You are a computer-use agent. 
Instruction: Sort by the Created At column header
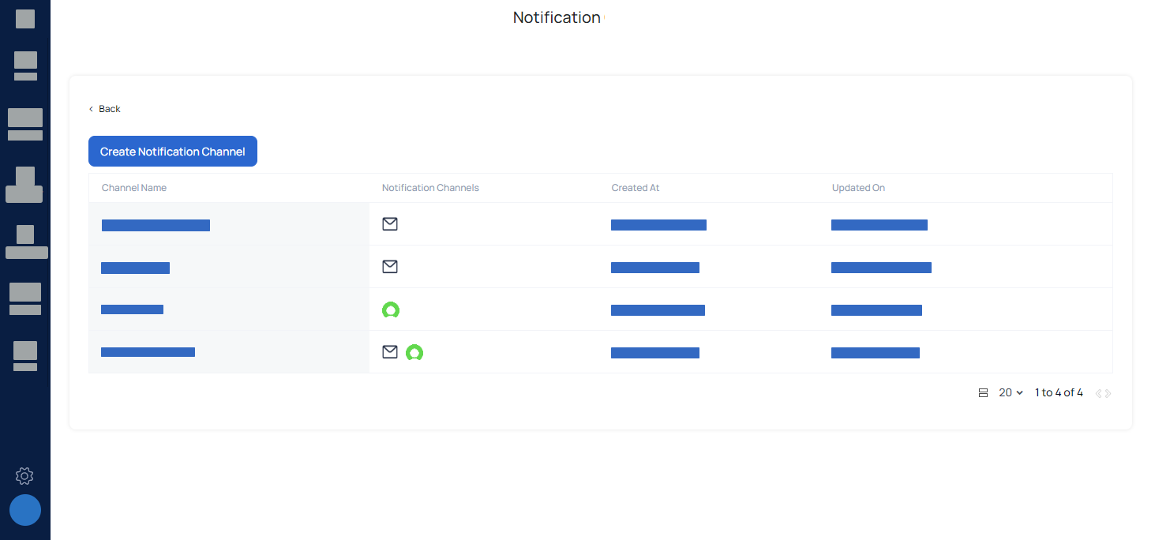click(x=636, y=188)
